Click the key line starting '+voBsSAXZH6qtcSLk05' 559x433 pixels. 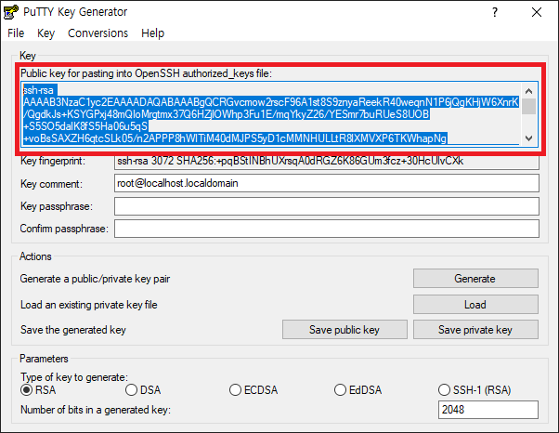coord(235,138)
